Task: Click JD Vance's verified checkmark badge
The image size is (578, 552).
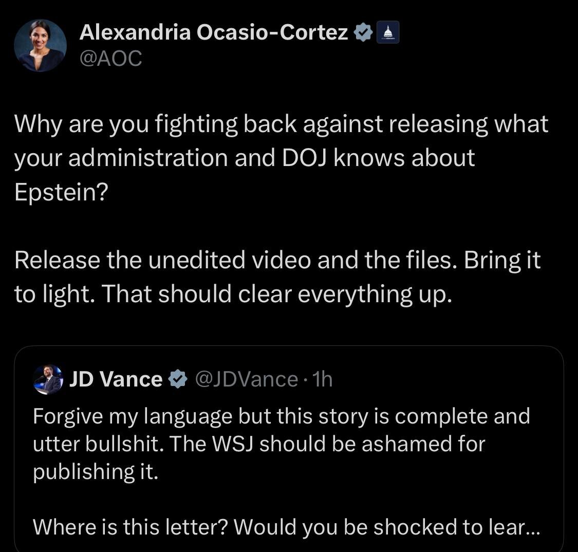Action: coord(178,380)
